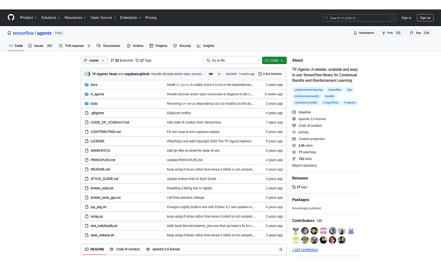Open the commit message ellipsis button
441x267 pixels.
pos(211,74)
